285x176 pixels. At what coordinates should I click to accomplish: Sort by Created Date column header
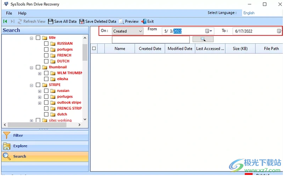tap(150, 48)
